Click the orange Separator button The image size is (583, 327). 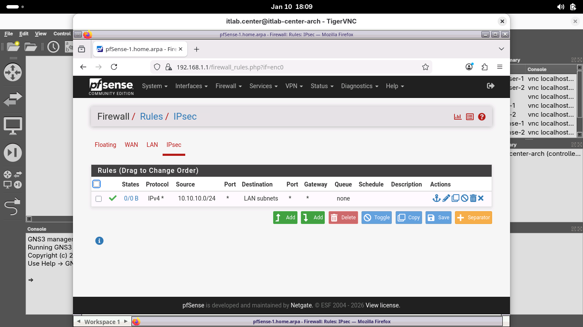coord(473,218)
